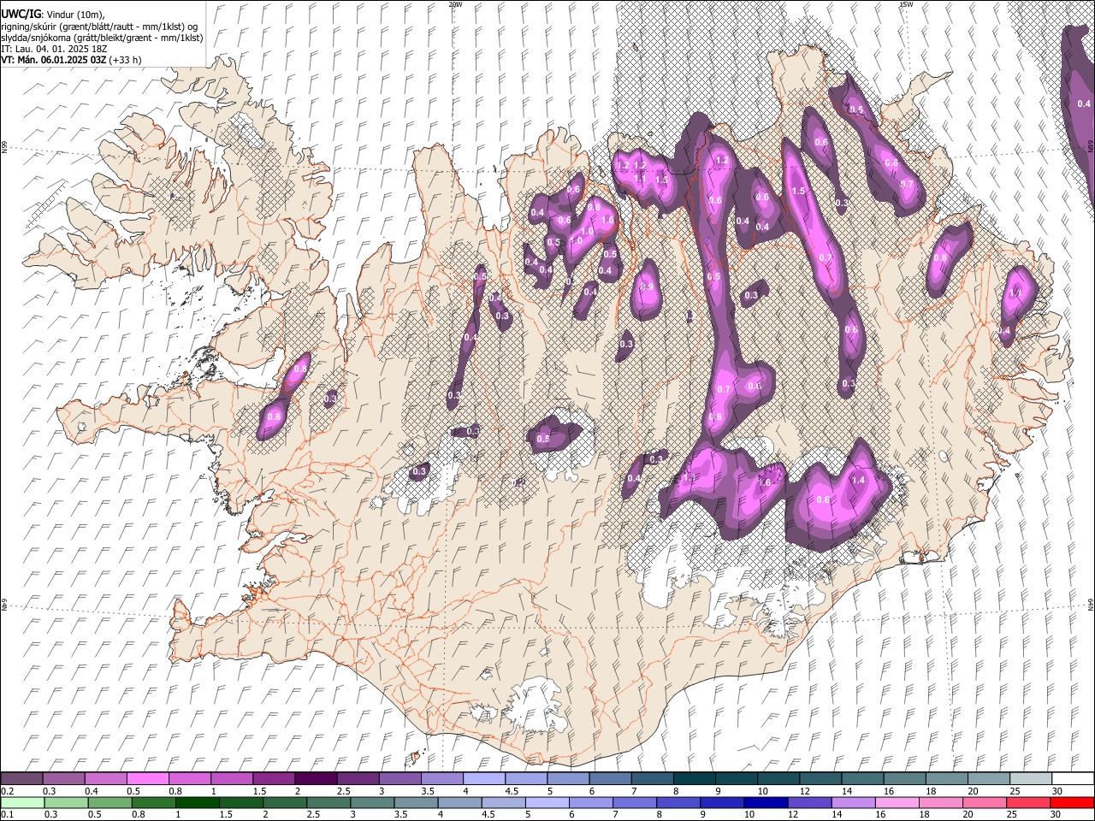Viewport: 1095px width, 821px height.
Task: Click the snow scale swatch starting at 0.2
Action: click(x=22, y=779)
